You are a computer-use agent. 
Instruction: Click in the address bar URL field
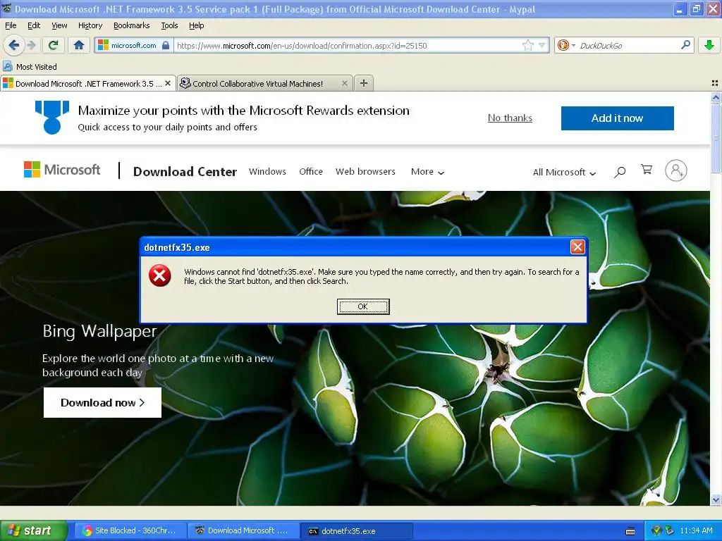pos(348,45)
